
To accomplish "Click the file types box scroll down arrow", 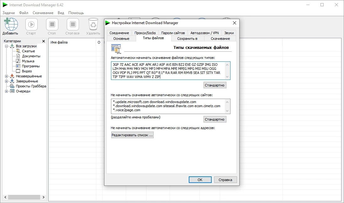I will pos(227,77).
